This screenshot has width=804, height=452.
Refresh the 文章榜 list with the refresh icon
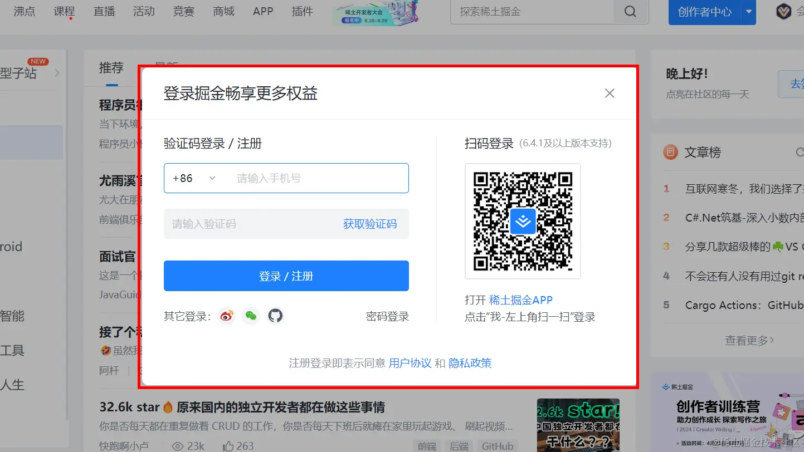800,151
